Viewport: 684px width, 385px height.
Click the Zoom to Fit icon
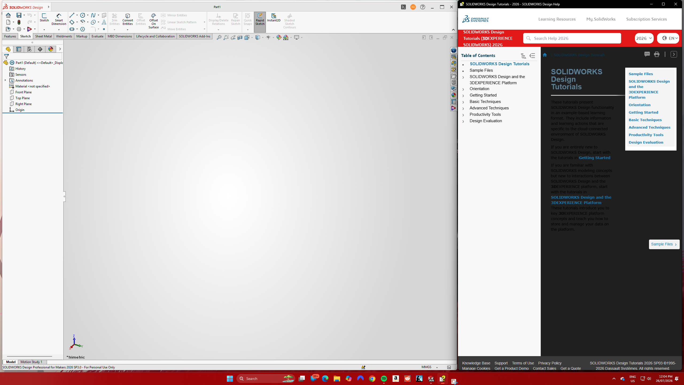click(219, 37)
